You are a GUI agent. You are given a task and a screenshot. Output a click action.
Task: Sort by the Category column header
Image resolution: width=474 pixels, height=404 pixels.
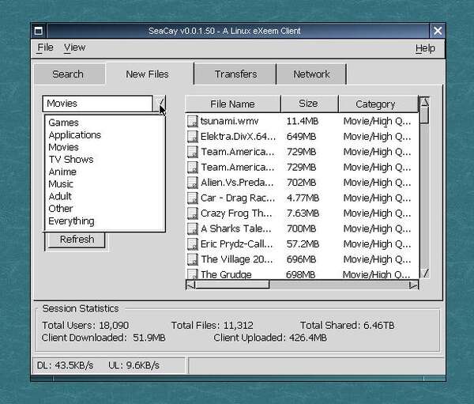(x=378, y=104)
